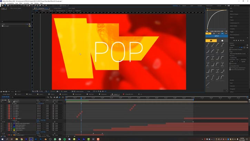
Task: Open Flow panel settings gear
Action: tap(226, 31)
